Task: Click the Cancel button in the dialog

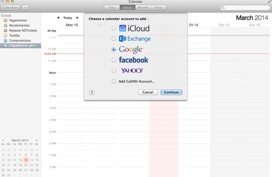Action: (148, 92)
